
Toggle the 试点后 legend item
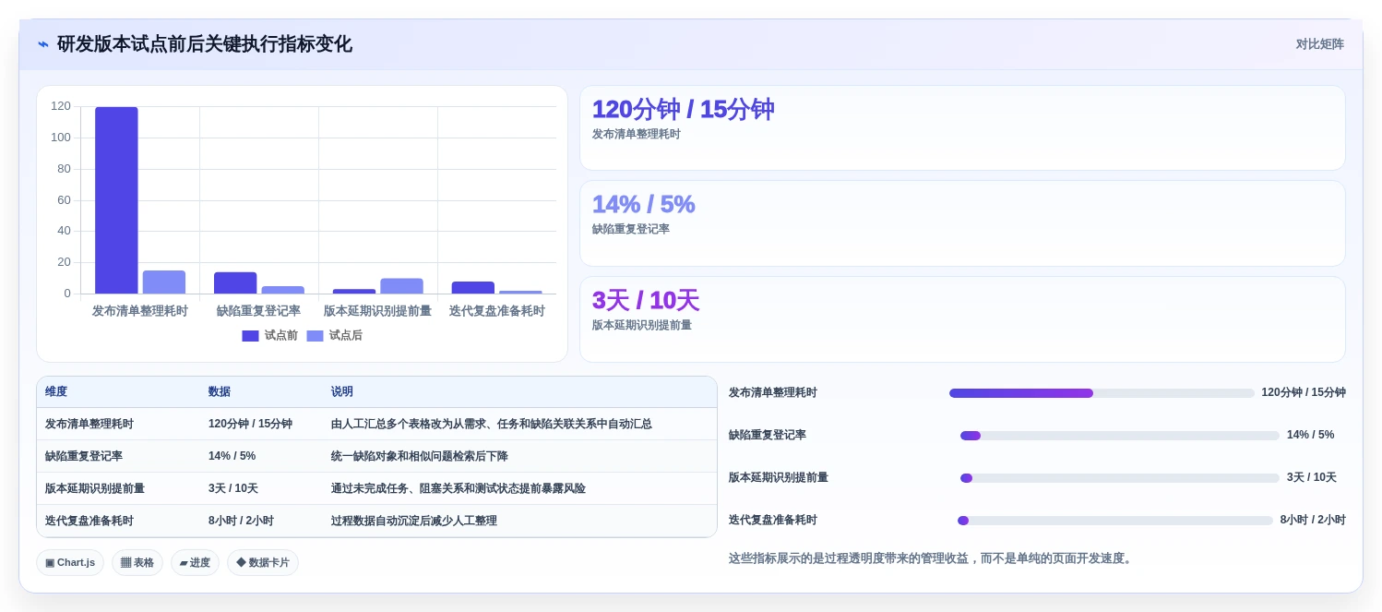[334, 336]
